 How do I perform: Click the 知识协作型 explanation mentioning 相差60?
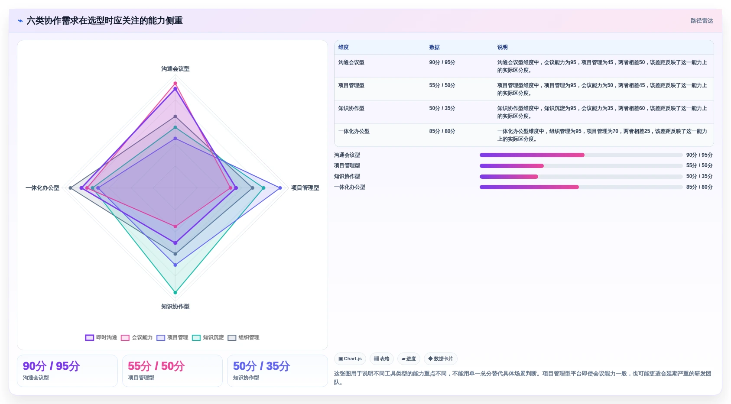[x=602, y=112]
